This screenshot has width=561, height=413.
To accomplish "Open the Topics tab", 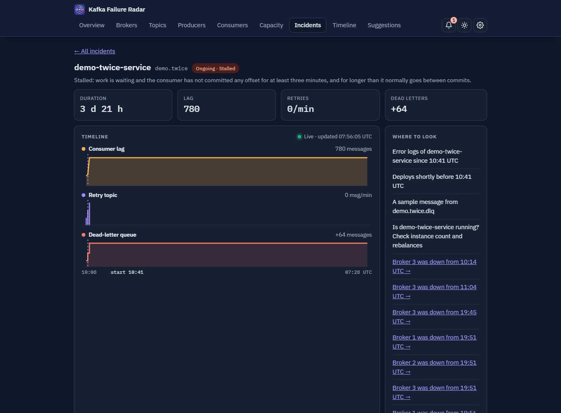I will click(158, 25).
